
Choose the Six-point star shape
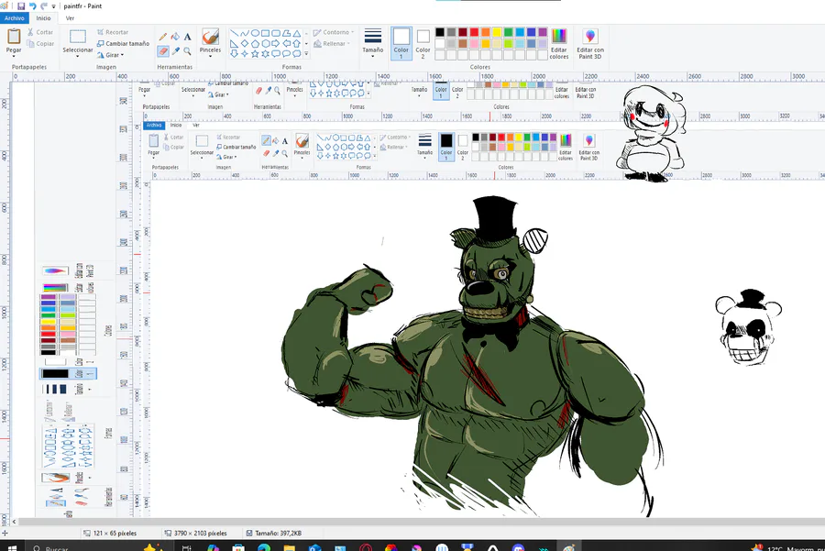click(266, 54)
